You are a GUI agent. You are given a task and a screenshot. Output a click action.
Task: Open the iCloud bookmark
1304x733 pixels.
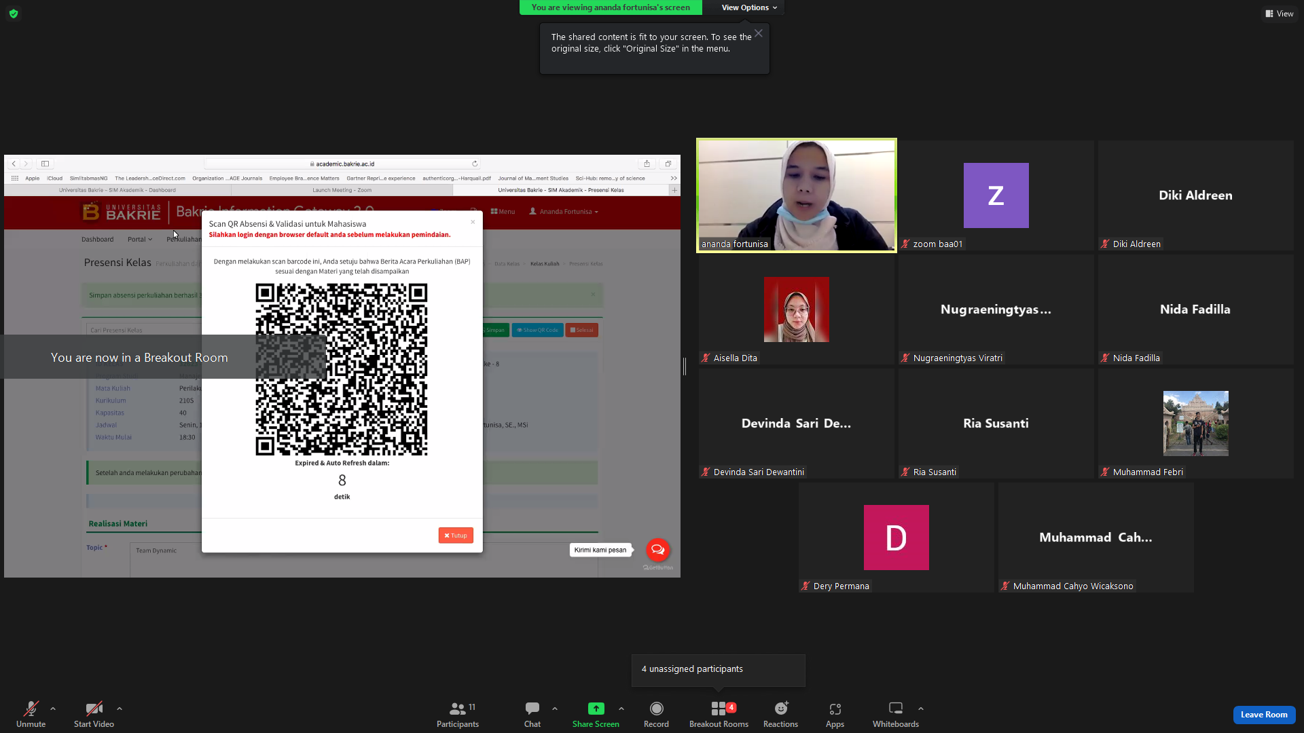pos(54,178)
